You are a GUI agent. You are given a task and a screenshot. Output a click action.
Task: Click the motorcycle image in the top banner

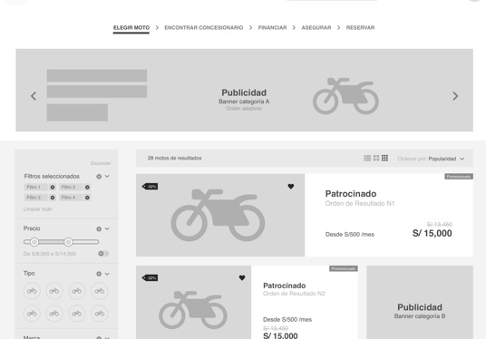coord(345,95)
